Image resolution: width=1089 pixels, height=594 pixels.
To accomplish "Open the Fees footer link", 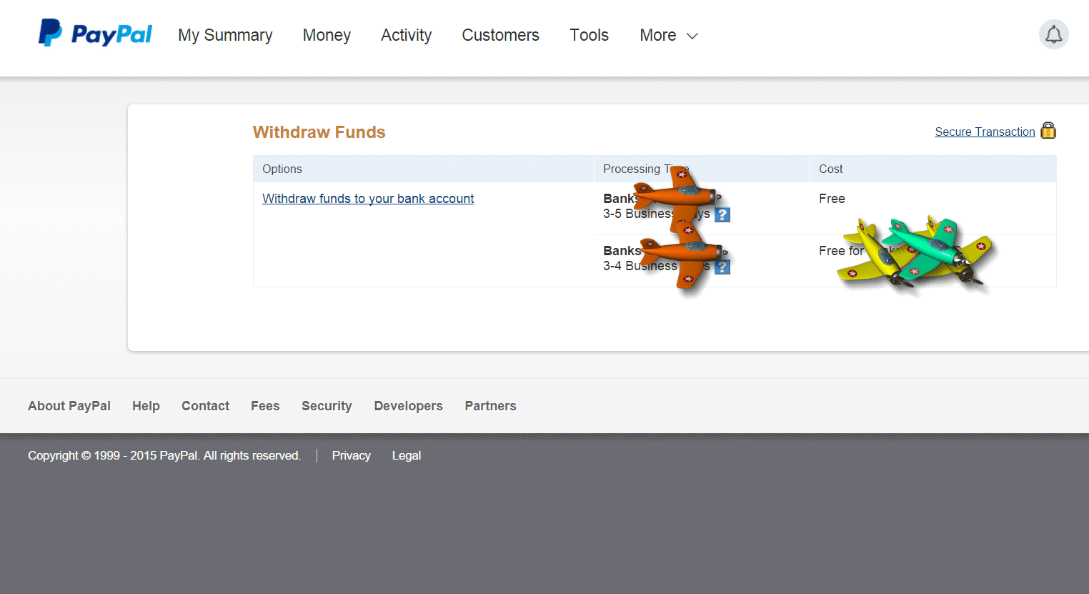I will pyautogui.click(x=265, y=406).
